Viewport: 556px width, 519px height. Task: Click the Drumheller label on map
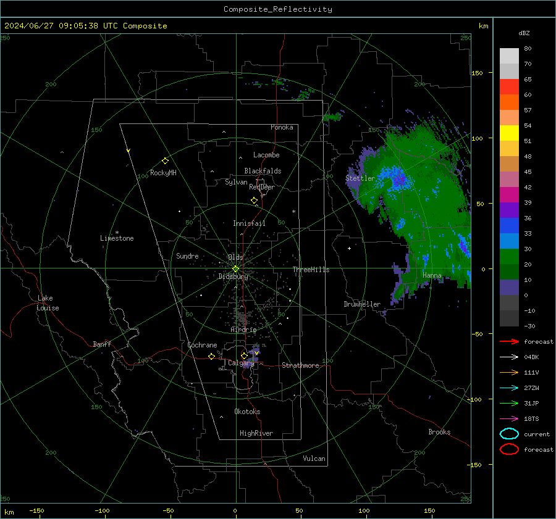[362, 304]
